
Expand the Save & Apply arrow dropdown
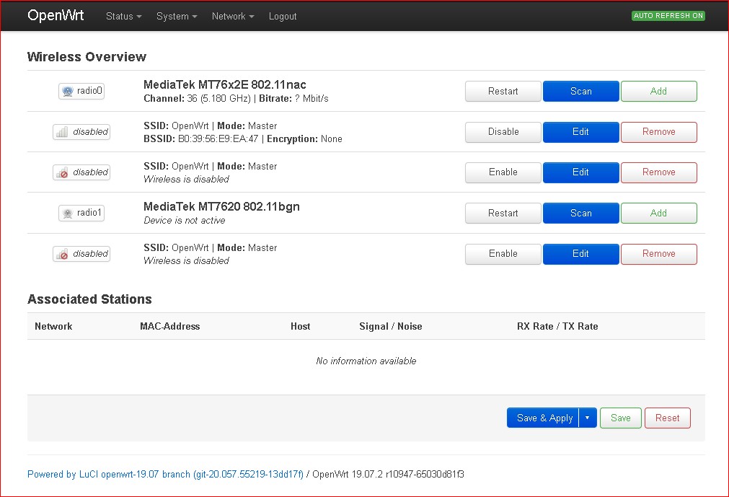pos(588,418)
